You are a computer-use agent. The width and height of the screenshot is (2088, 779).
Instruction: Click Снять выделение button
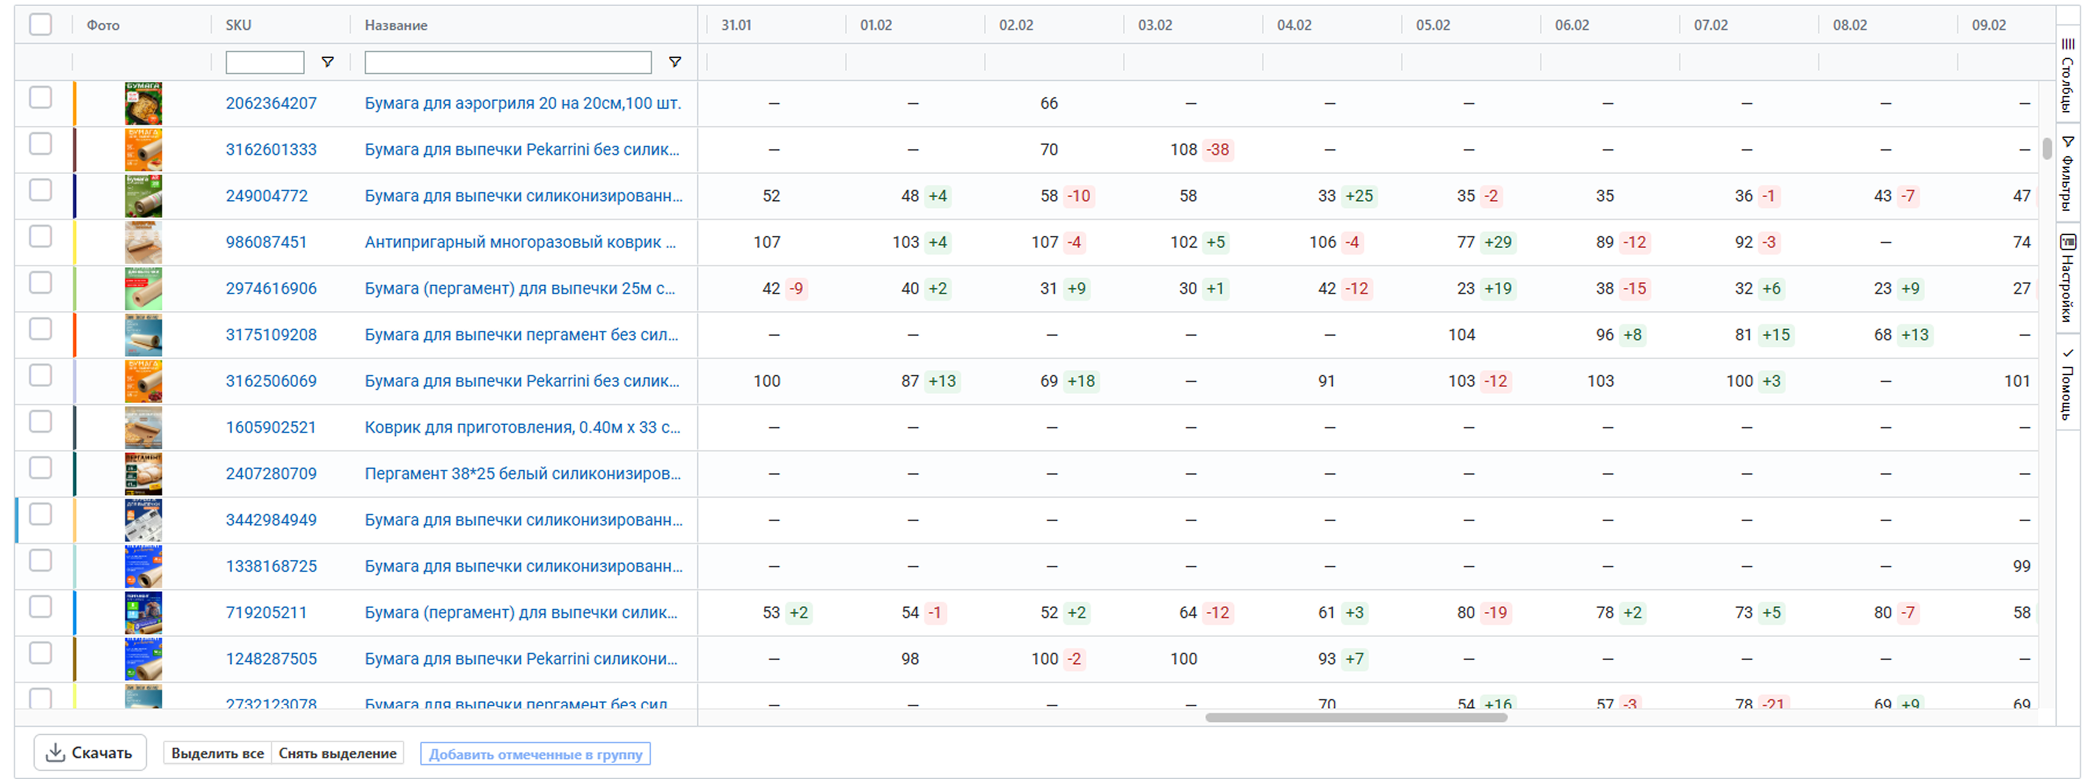point(337,753)
